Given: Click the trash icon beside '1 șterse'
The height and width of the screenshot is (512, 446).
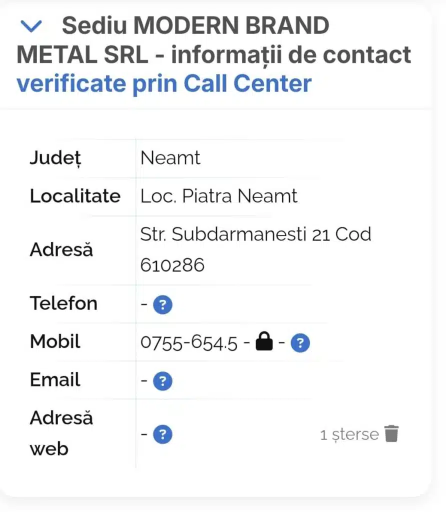Looking at the screenshot, I should 391,434.
